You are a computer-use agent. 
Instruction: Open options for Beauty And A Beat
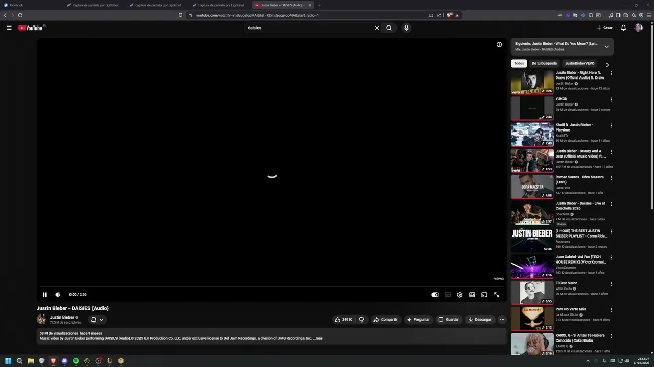(611, 152)
